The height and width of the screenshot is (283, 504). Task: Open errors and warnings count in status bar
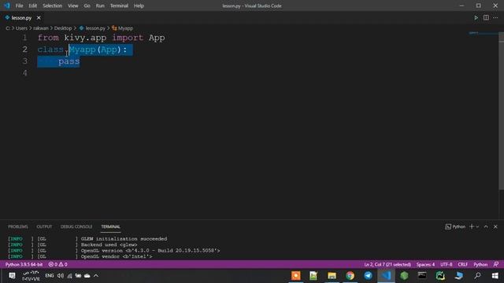pyautogui.click(x=57, y=264)
